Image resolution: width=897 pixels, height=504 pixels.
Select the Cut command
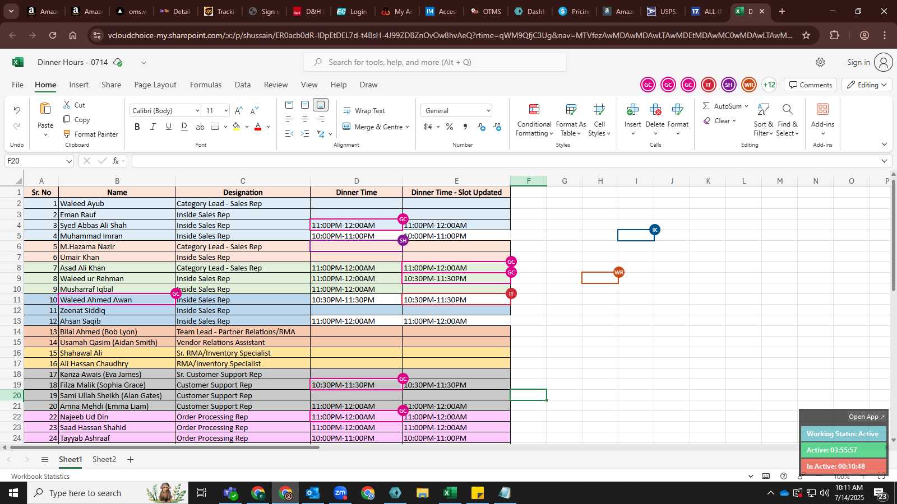(x=74, y=105)
